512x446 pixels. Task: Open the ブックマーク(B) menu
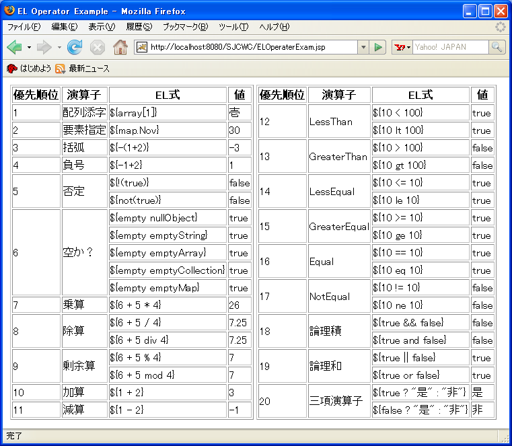tap(185, 27)
